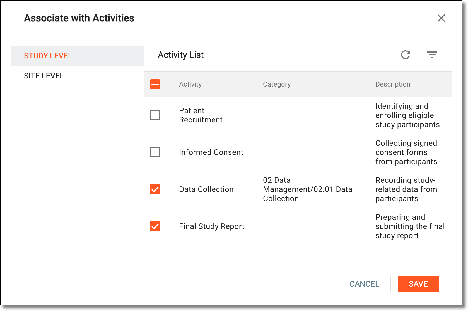Select the Data Collection activity name
Image resolution: width=468 pixels, height=311 pixels.
pyautogui.click(x=206, y=189)
